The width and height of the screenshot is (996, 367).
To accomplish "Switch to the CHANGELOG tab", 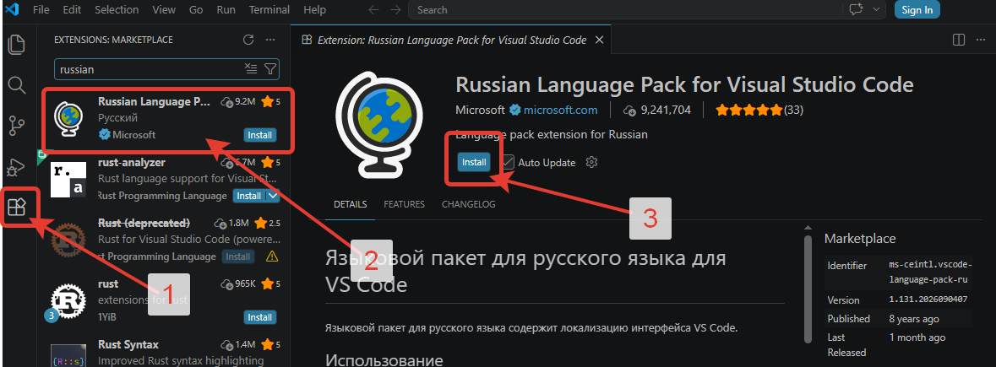I will (x=468, y=205).
